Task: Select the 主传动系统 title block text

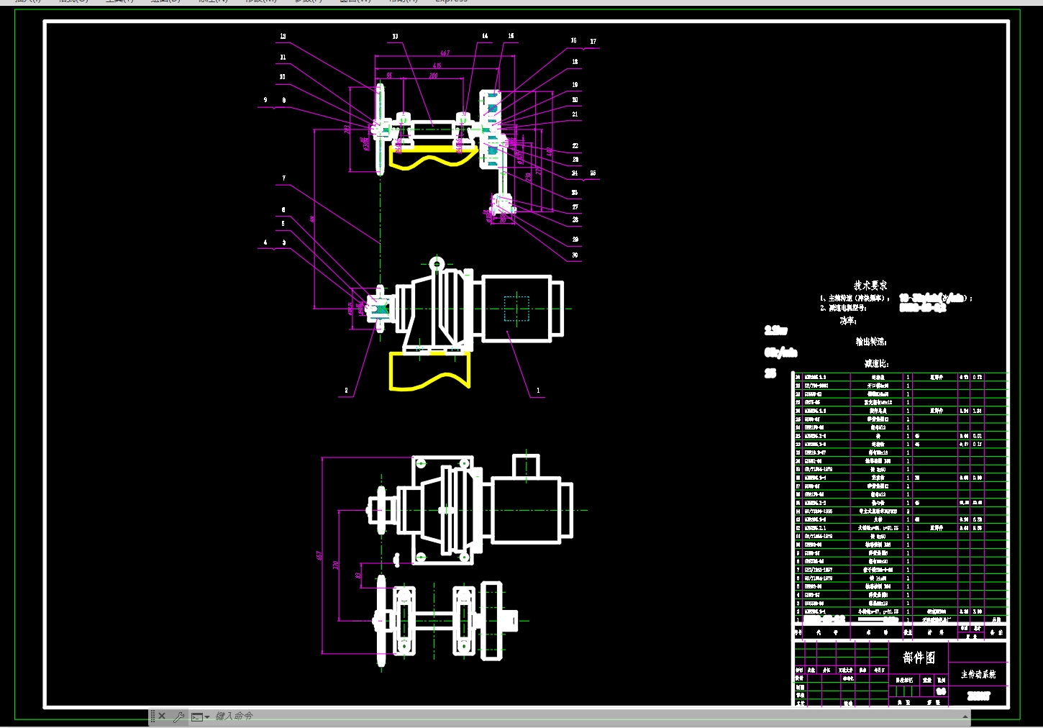Action: pyautogui.click(x=978, y=674)
